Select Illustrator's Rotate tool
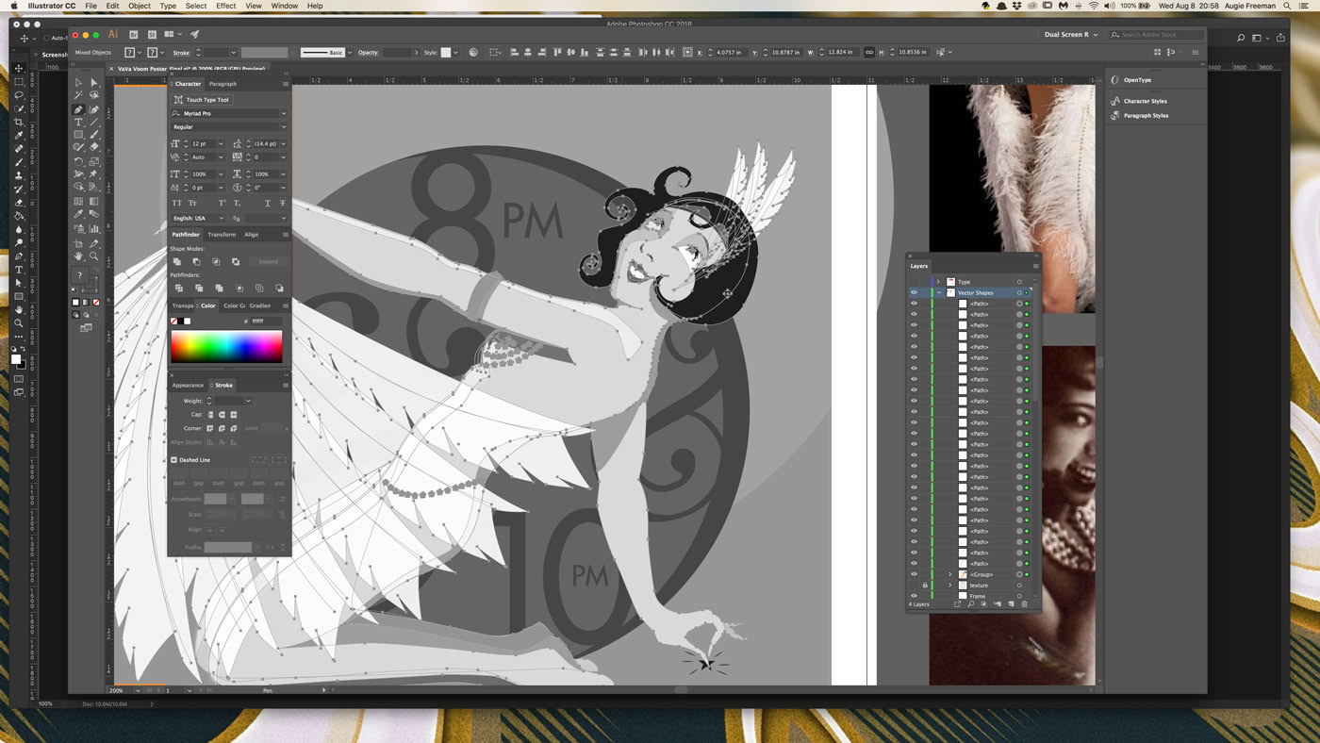1320x743 pixels. [78, 161]
